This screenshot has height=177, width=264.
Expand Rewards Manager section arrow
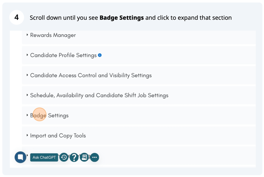tap(27, 35)
